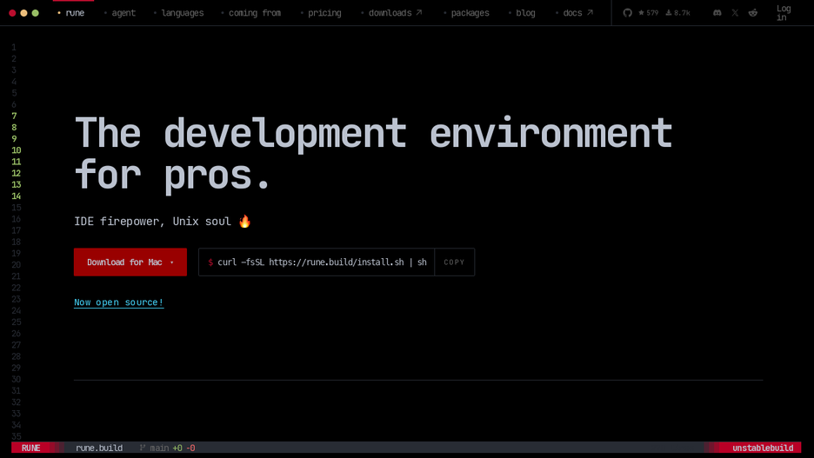
Task: Click the main branch indicator in status bar
Action: click(155, 448)
